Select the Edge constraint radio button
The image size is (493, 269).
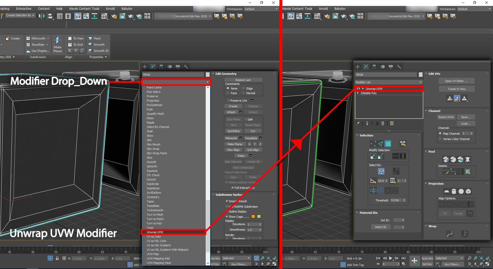pos(244,88)
